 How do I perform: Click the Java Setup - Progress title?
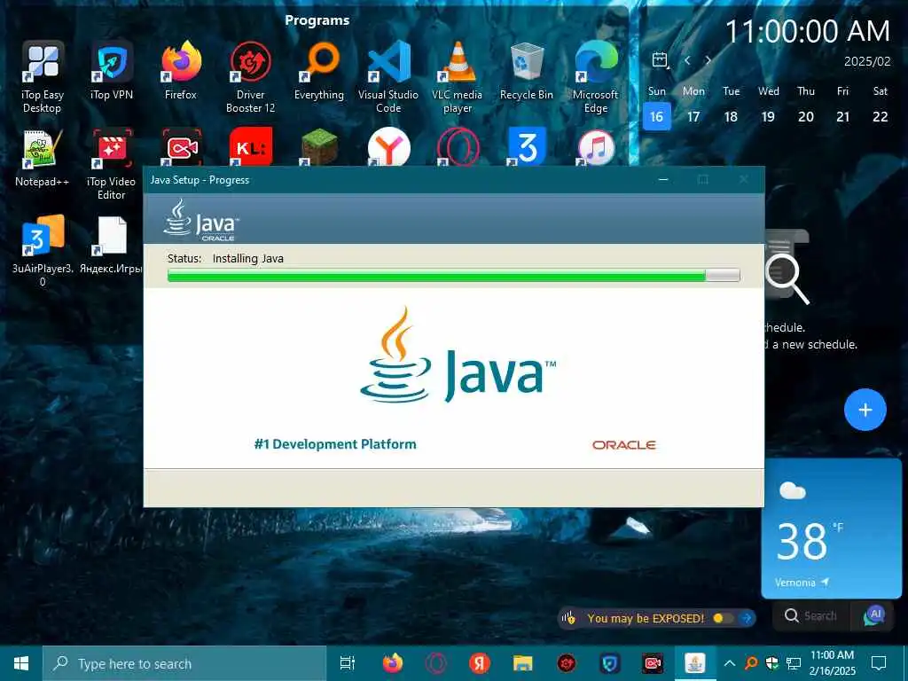tap(200, 180)
